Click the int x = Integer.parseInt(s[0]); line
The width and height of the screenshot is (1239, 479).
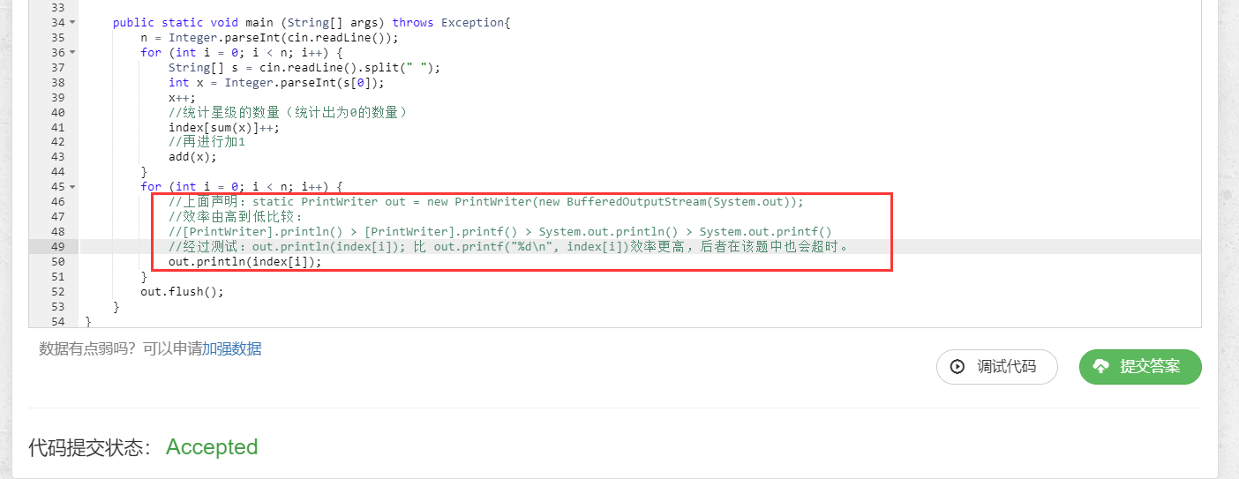click(277, 82)
